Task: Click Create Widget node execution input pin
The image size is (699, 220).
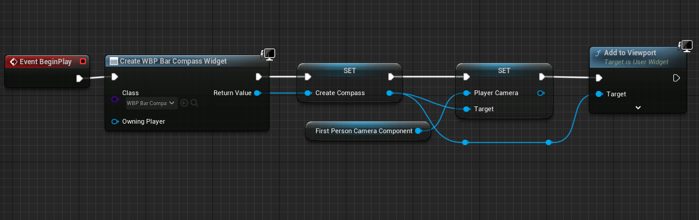Action: pyautogui.click(x=115, y=77)
